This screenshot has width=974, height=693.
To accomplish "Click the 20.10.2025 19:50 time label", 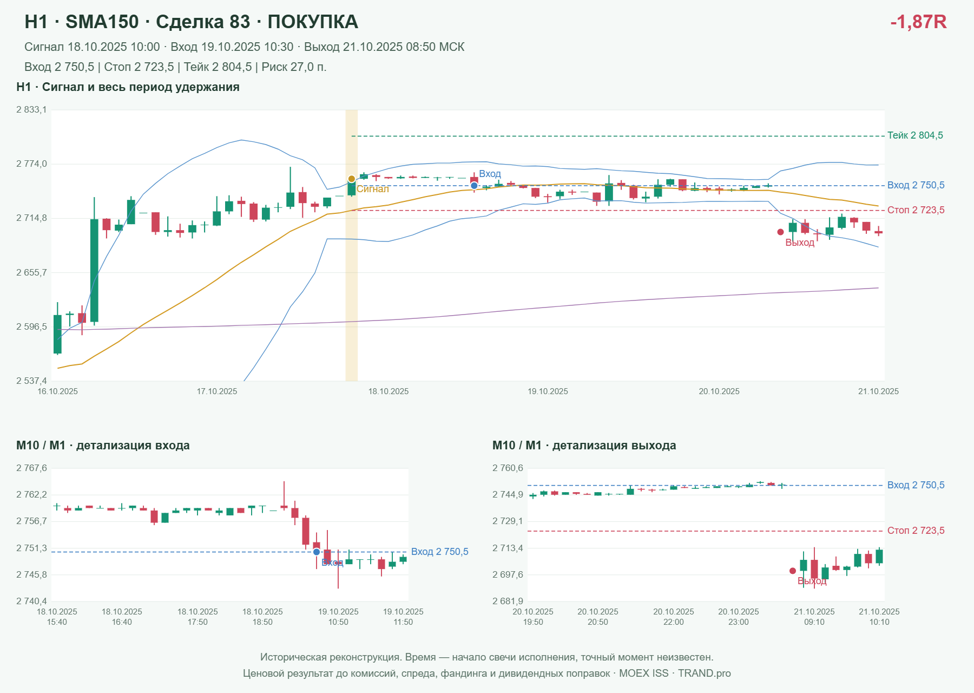I will (x=533, y=617).
